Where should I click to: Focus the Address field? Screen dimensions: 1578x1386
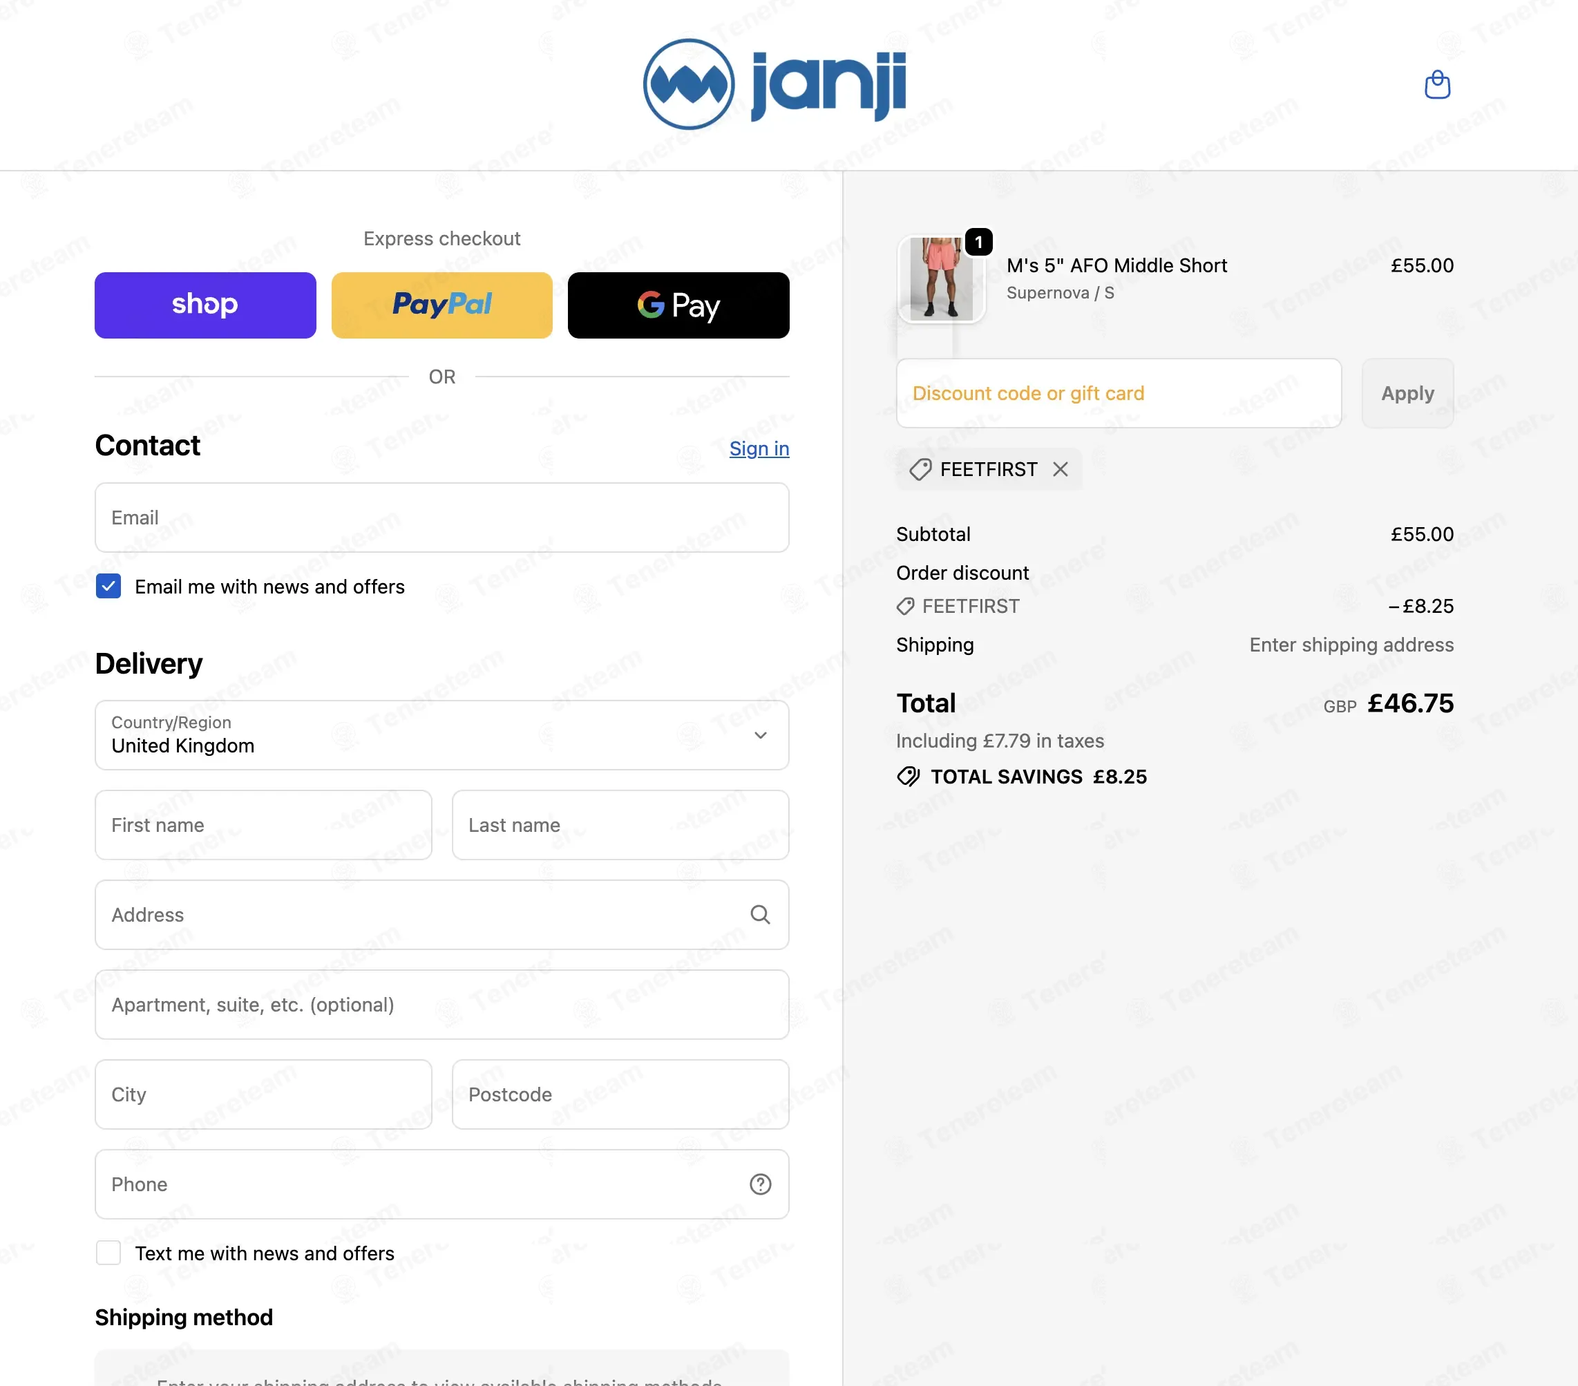(x=441, y=915)
